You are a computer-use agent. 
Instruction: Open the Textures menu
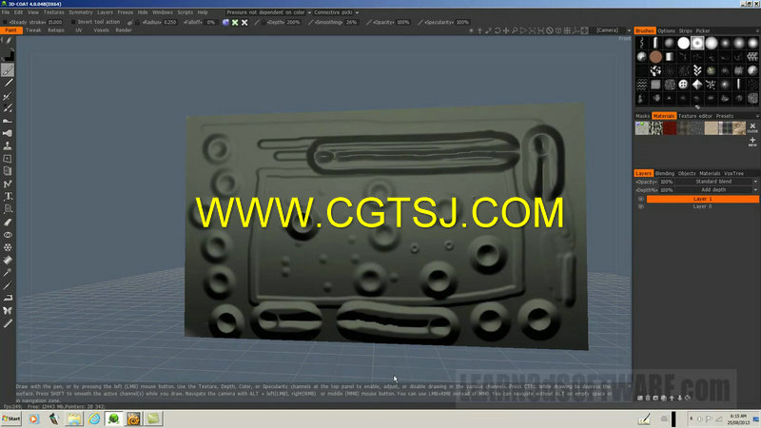coord(53,12)
